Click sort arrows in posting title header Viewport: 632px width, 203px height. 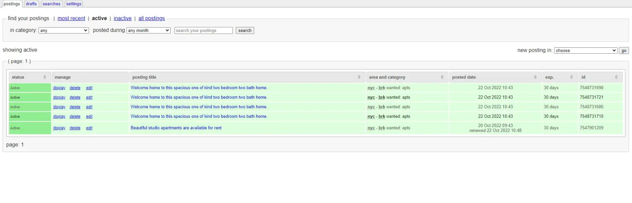[x=359, y=77]
